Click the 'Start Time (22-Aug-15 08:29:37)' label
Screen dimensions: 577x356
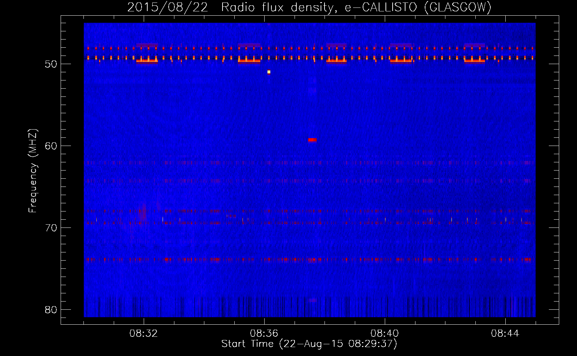click(309, 344)
